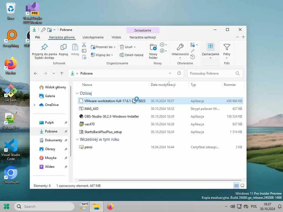This screenshot has height=212, width=283.
Task: Select Widok główny in navigation pane
Action: pyautogui.click(x=53, y=87)
